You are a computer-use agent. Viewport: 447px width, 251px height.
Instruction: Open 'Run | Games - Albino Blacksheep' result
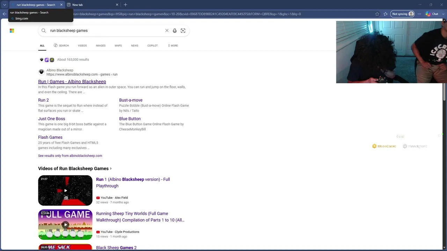[x=72, y=82]
